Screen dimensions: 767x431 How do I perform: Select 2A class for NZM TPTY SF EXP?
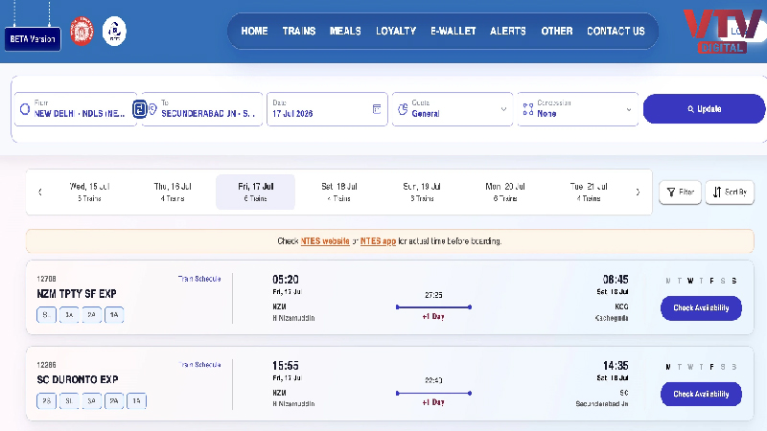click(x=91, y=315)
